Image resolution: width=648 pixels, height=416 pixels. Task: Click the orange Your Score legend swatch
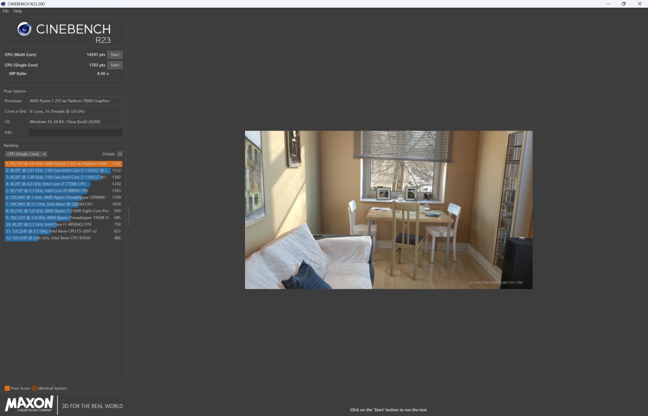pos(7,388)
